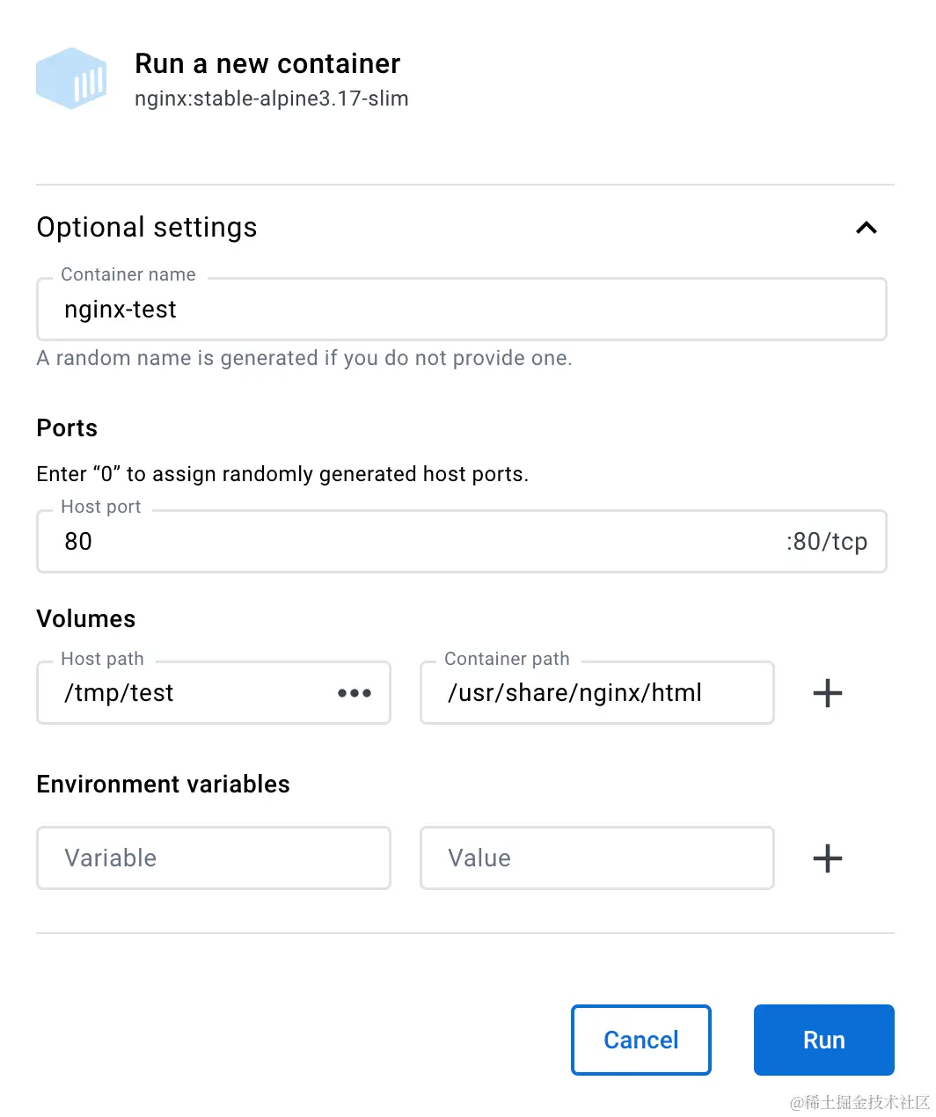Focus the Container name field
This screenshot has height=1117, width=936.
pyautogui.click(x=461, y=310)
